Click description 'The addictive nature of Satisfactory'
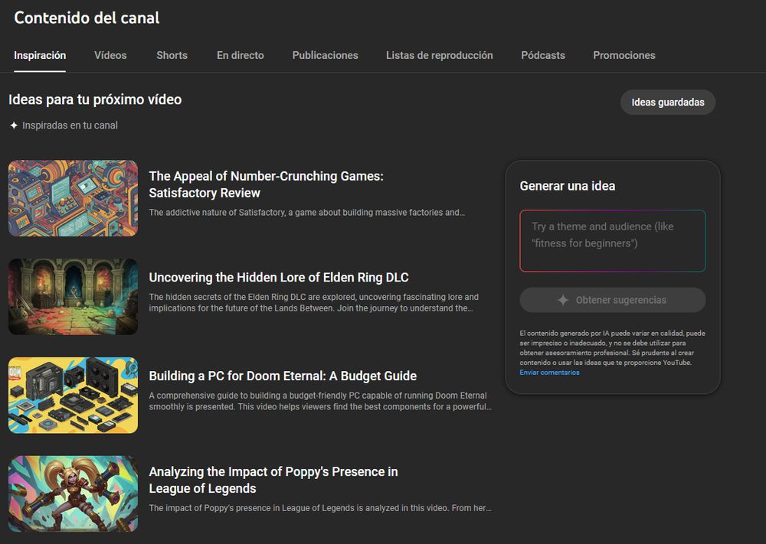 [307, 213]
